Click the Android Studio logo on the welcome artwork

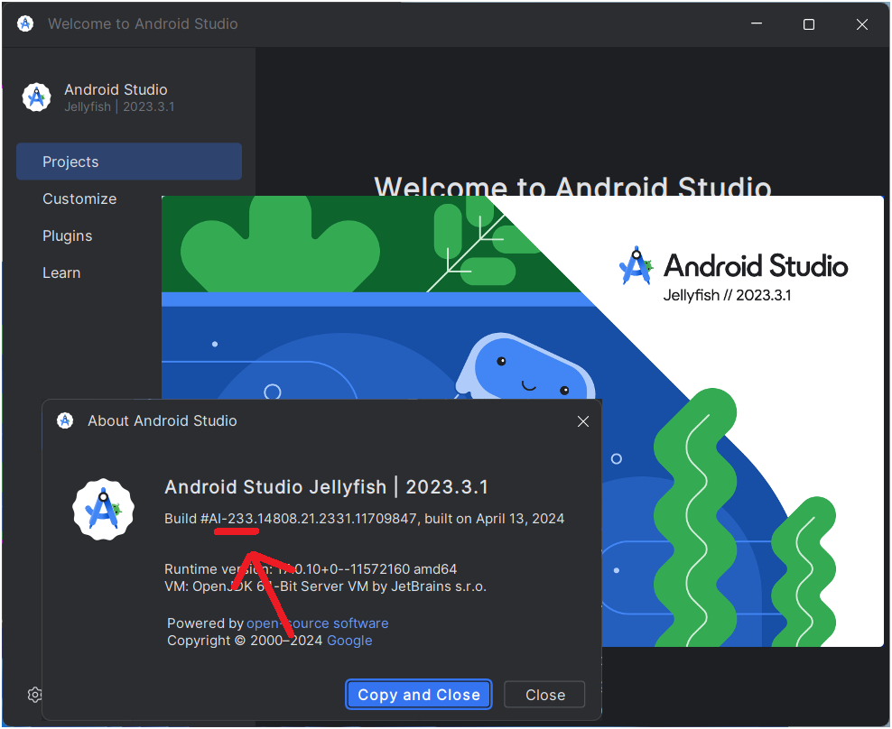point(636,263)
